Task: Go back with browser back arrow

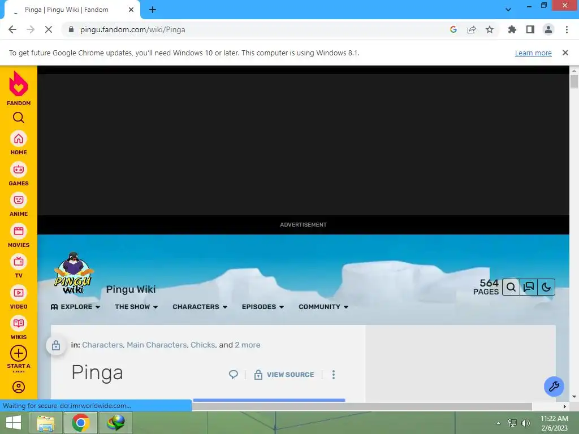Action: 12,29
